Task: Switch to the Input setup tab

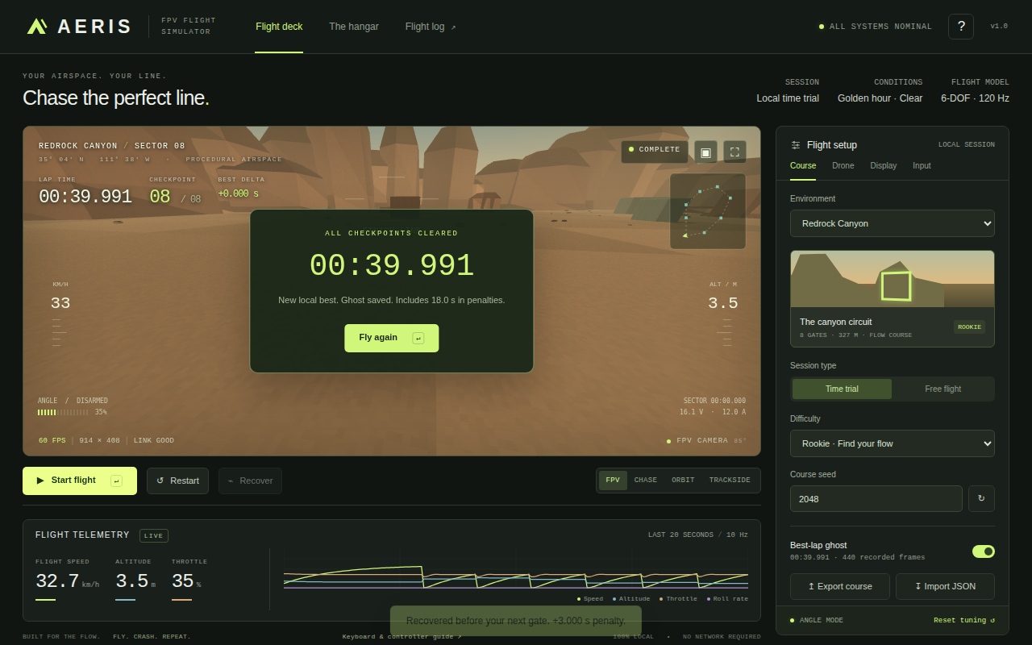Action: point(922,166)
